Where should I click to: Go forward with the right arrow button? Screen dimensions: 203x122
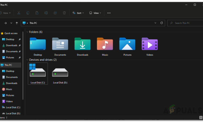5,23
